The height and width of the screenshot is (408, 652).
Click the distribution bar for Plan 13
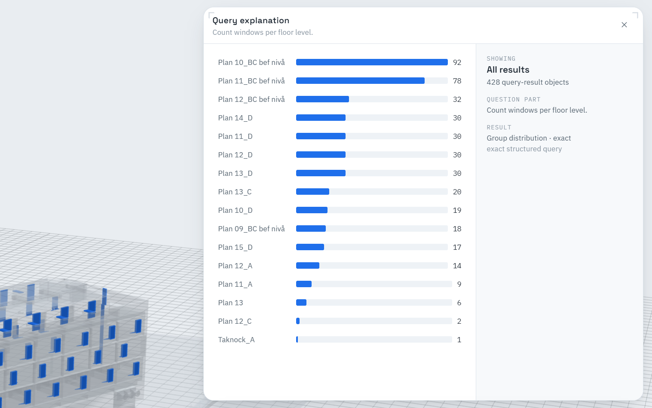point(374,303)
